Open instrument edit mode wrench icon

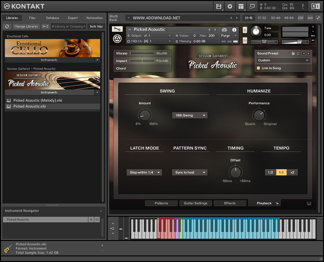[x=117, y=29]
